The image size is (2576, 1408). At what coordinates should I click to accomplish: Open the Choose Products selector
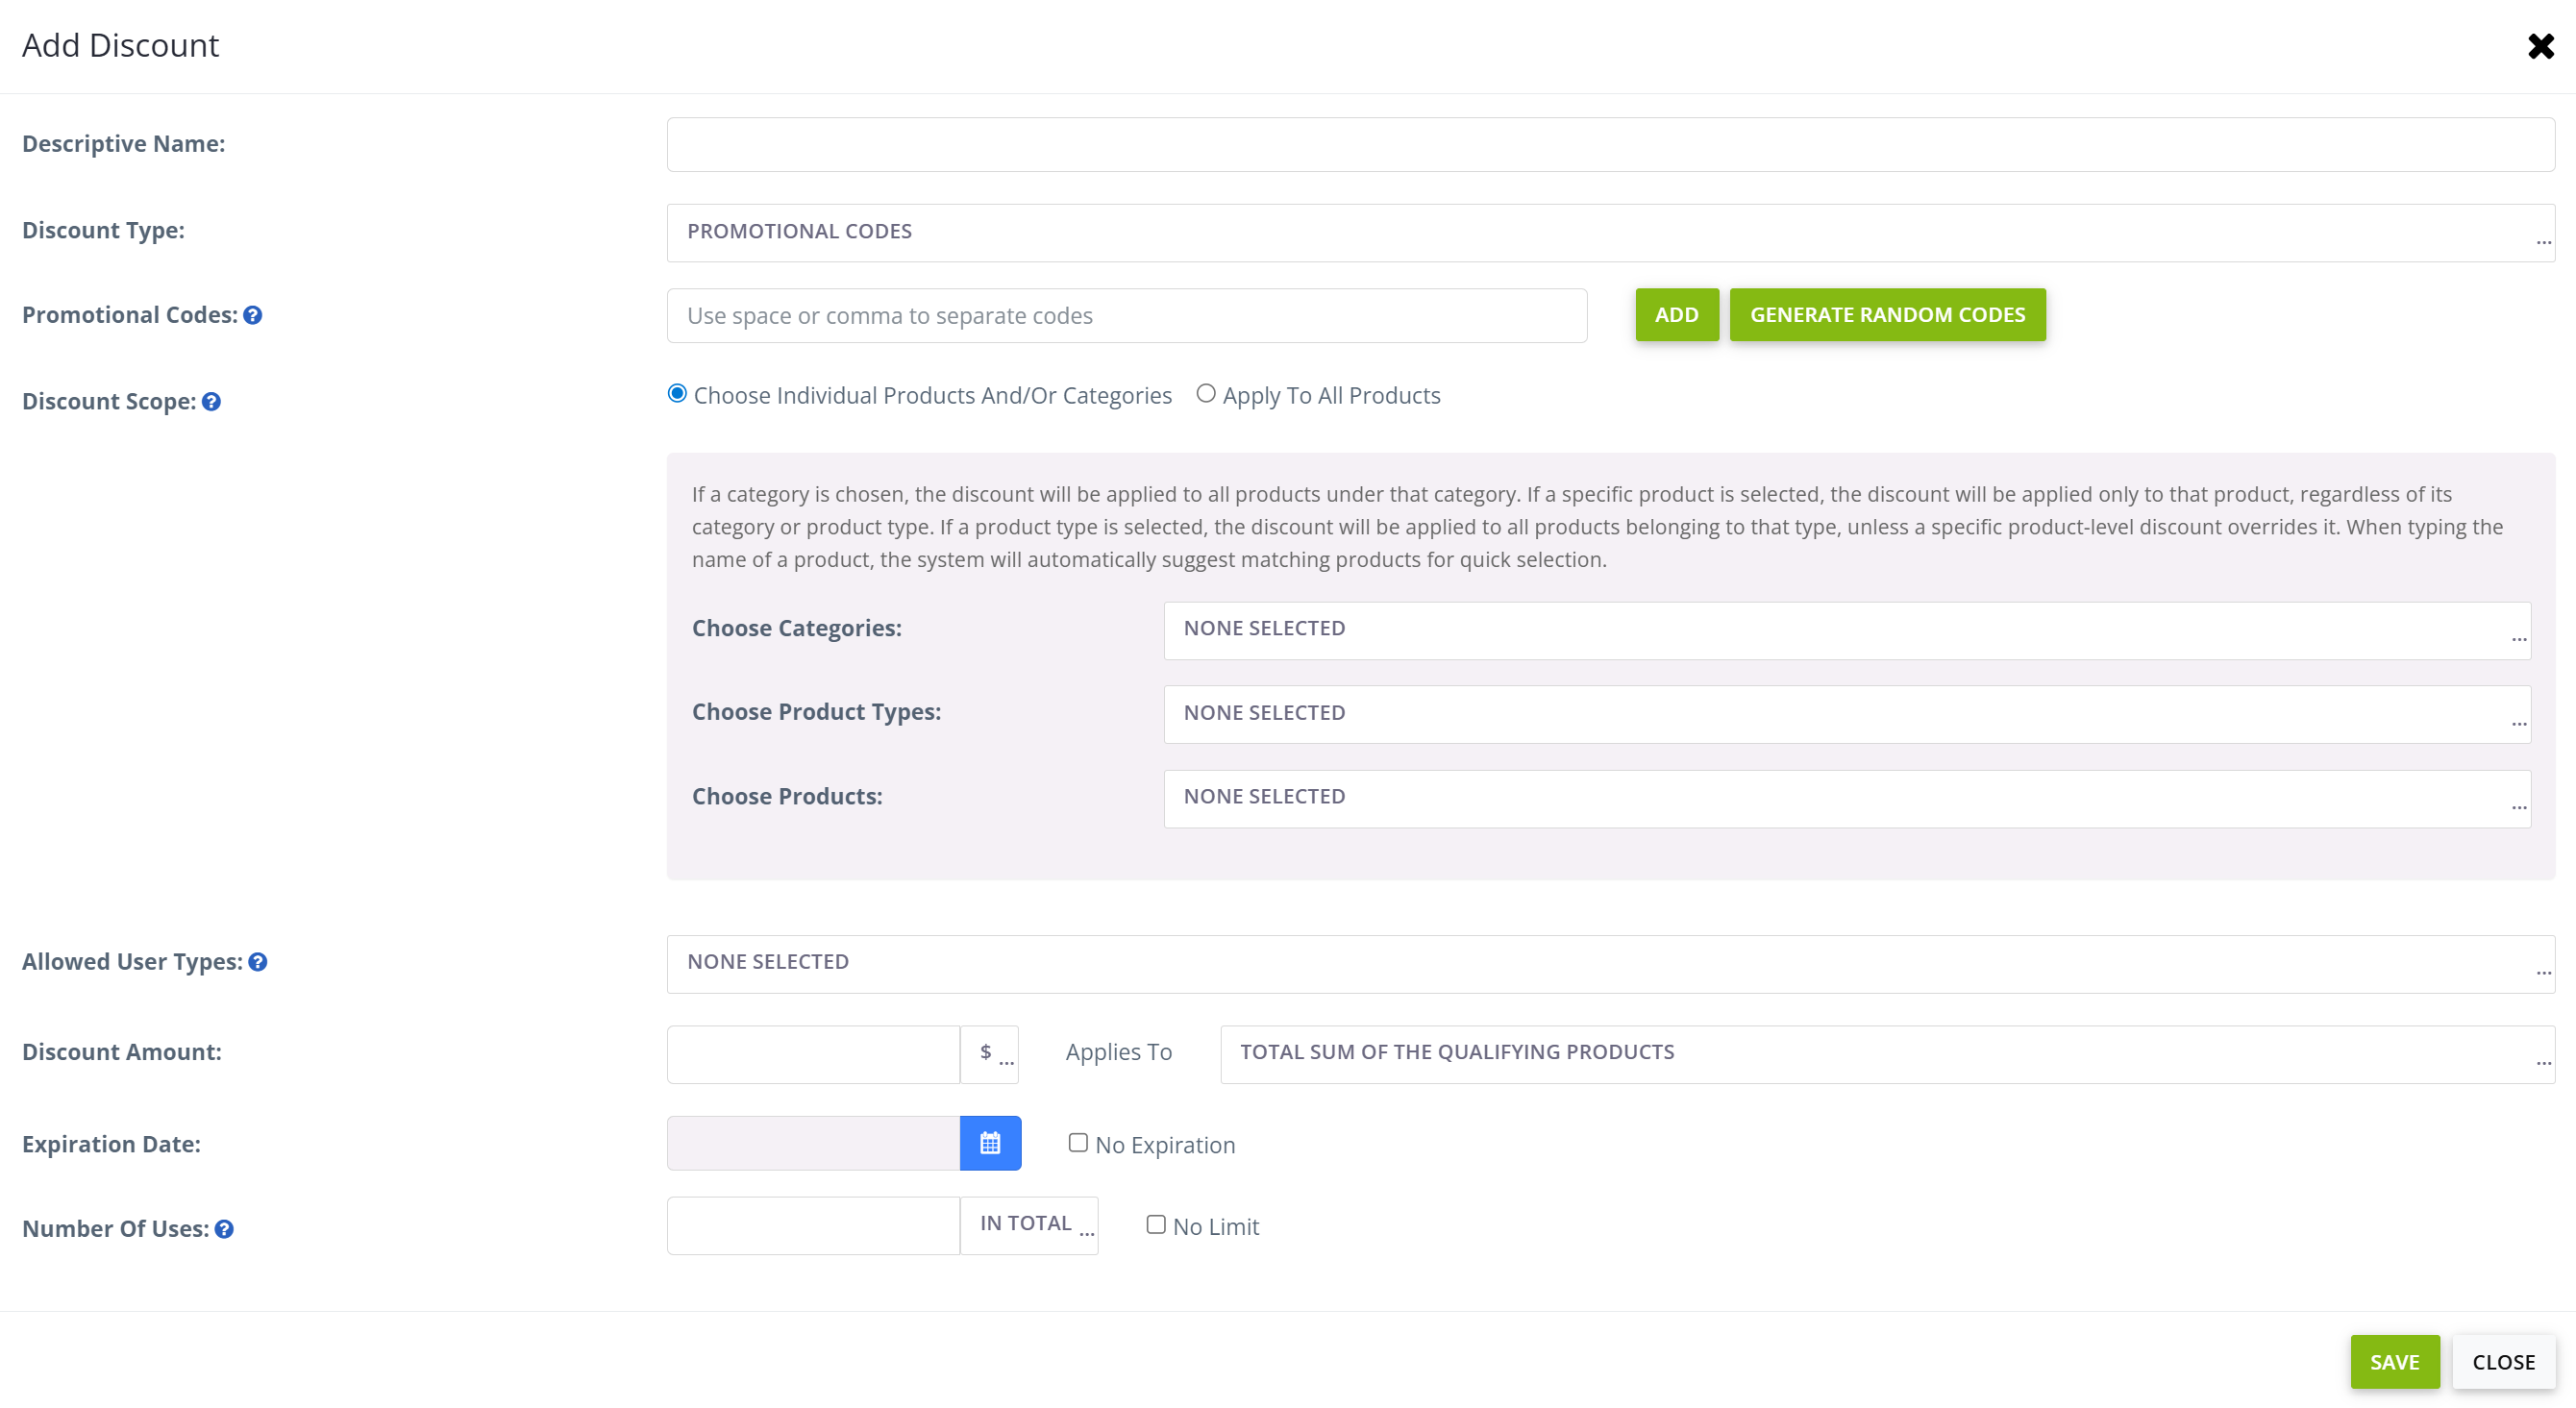(1846, 798)
